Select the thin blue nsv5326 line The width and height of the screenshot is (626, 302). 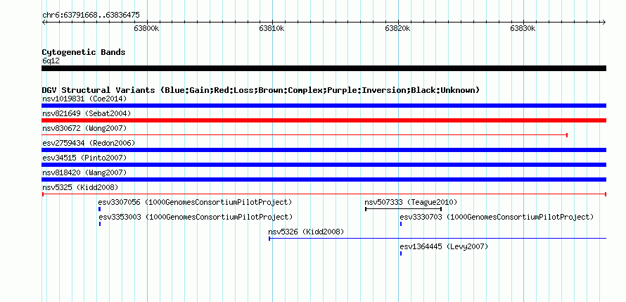(437, 239)
